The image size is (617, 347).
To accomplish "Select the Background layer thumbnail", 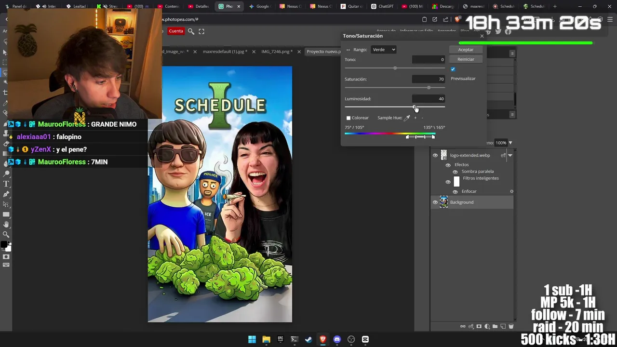I will pyautogui.click(x=443, y=202).
